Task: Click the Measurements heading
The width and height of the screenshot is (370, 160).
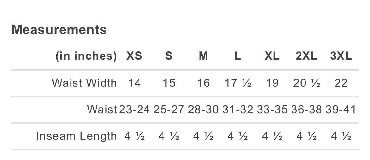Action: point(59,30)
